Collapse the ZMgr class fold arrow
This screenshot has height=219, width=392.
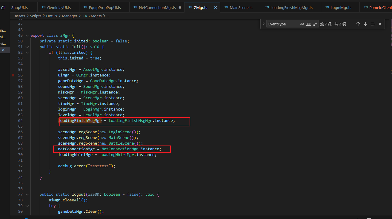tap(27, 36)
